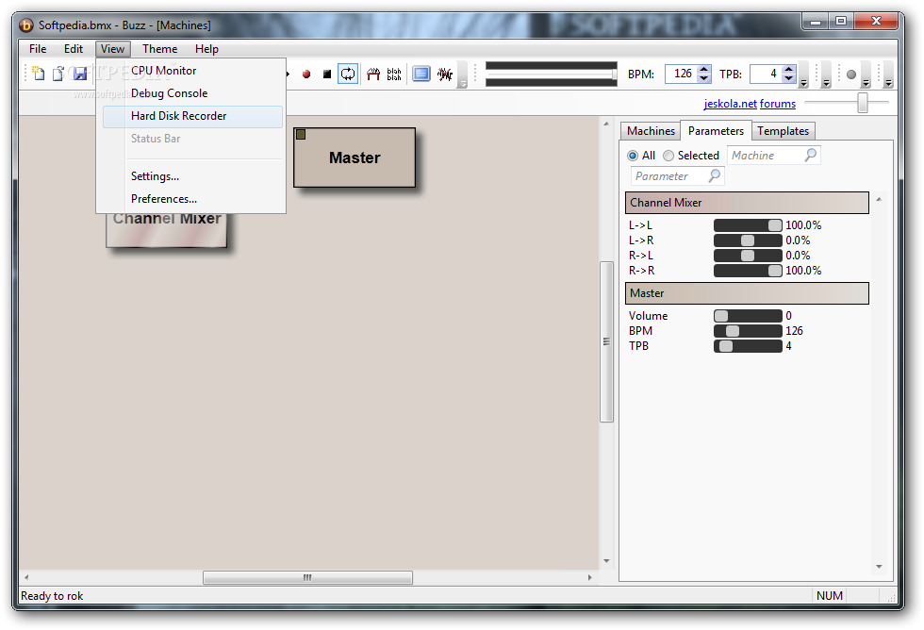The image size is (924, 630).
Task: Click the L->R parameter slider
Action: pyautogui.click(x=748, y=240)
